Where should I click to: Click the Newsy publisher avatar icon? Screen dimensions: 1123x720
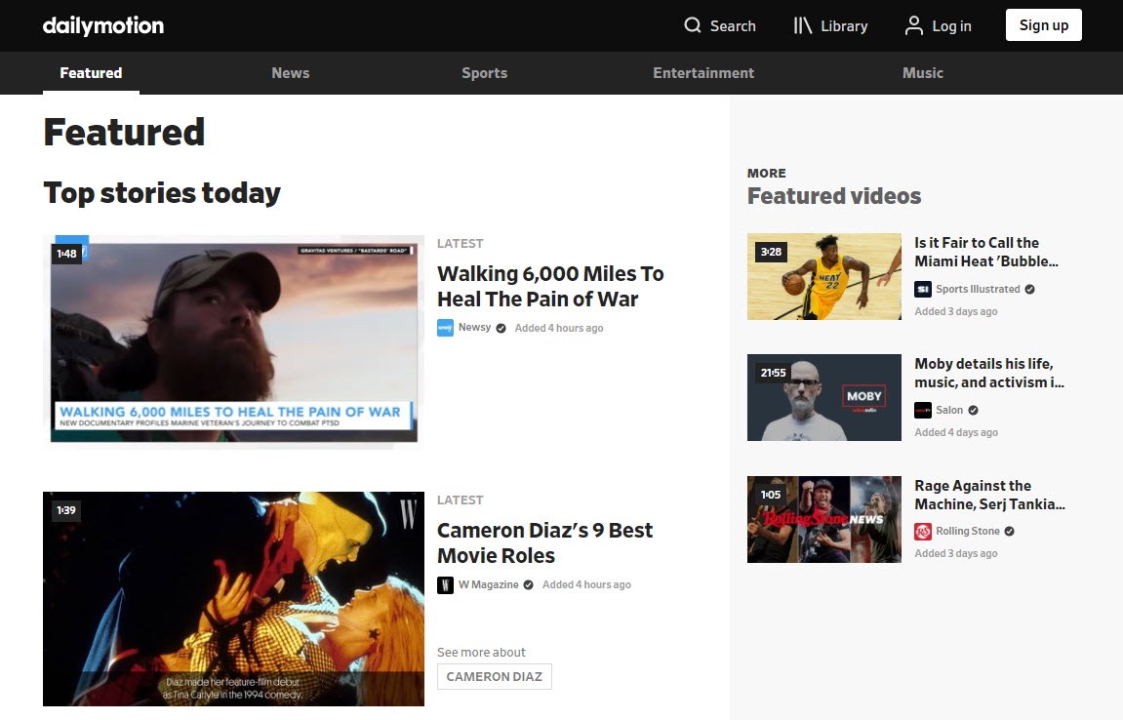tap(445, 328)
